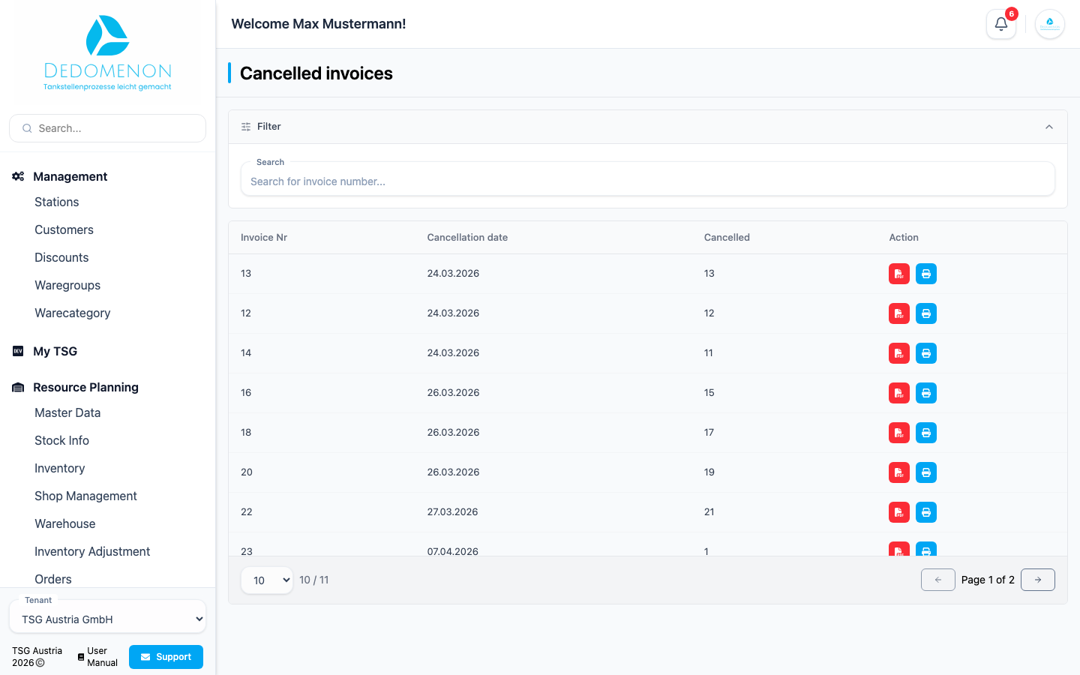Open the My TSG section
The image size is (1080, 675).
point(55,351)
